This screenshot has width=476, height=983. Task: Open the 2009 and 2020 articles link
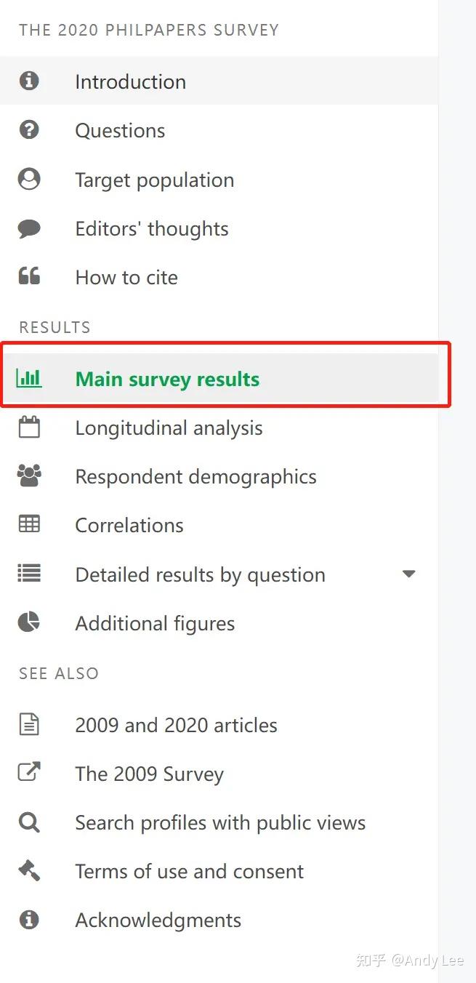(176, 724)
